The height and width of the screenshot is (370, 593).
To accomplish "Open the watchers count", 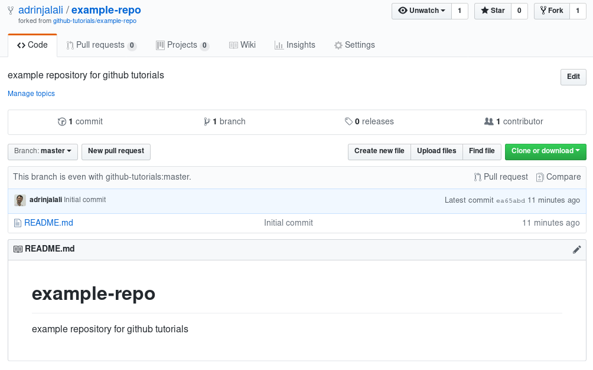I will (460, 11).
